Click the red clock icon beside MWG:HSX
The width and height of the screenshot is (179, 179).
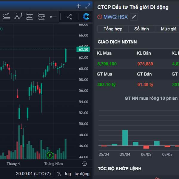click(100, 17)
